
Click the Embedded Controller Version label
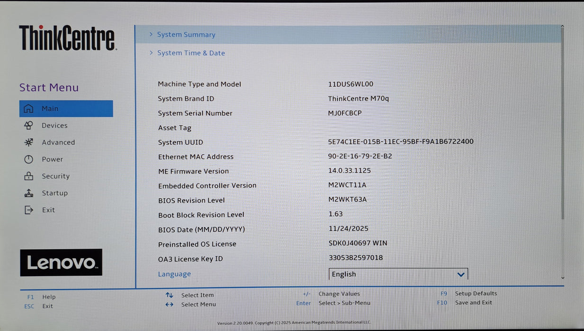207,186
